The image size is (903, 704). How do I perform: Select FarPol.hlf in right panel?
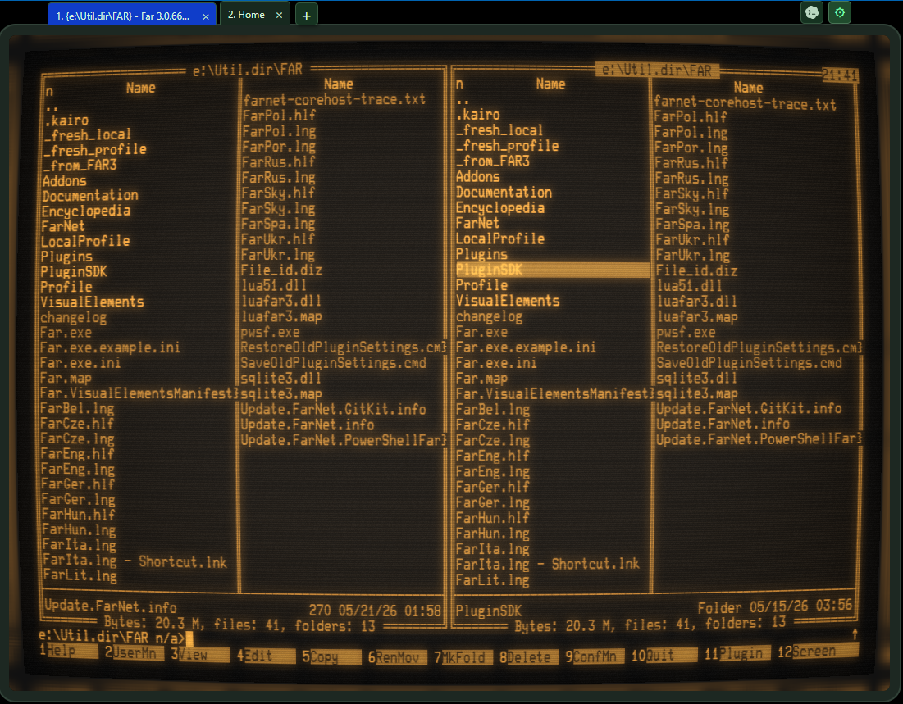(x=691, y=117)
